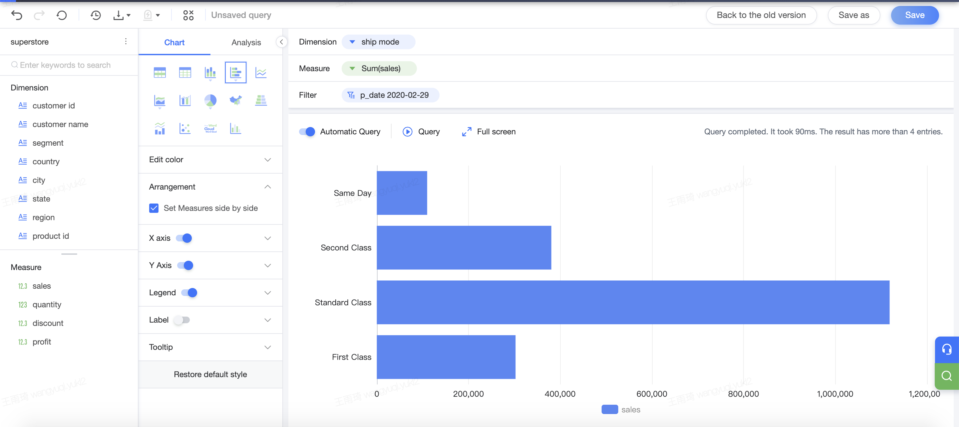Expand the Tooltip section
Viewport: 959px width, 427px height.
(267, 348)
